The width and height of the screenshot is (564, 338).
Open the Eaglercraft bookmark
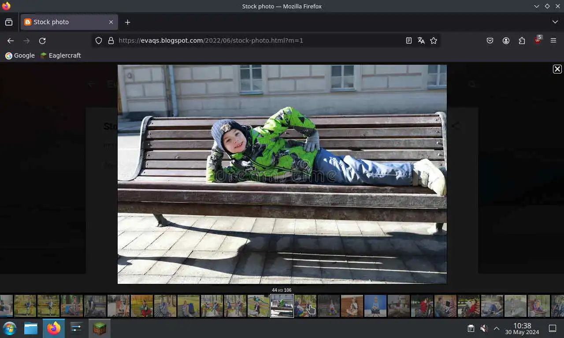click(x=60, y=55)
